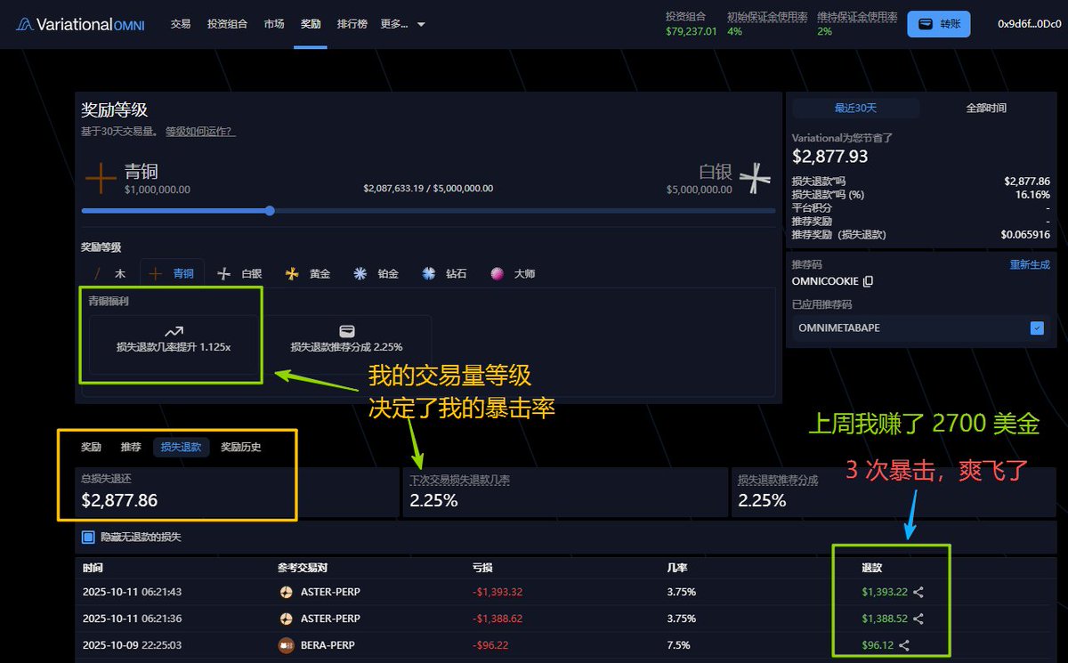1068x663 pixels.
Task: Click the silver tier emblem icon
Action: point(755,178)
